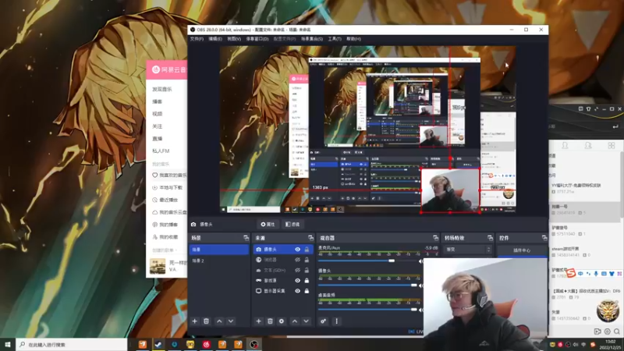Click the dock icon on 来源 panel header
This screenshot has width=624, height=351.
(x=310, y=238)
